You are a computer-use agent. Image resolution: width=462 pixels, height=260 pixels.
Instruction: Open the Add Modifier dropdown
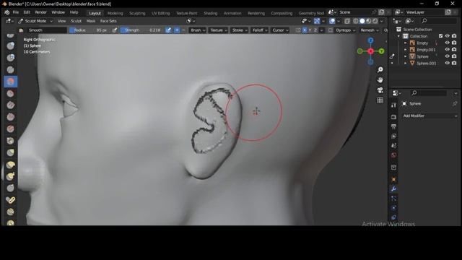click(x=430, y=116)
